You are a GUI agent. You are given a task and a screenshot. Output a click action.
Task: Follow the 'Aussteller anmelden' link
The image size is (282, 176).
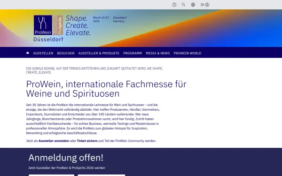point(54,141)
